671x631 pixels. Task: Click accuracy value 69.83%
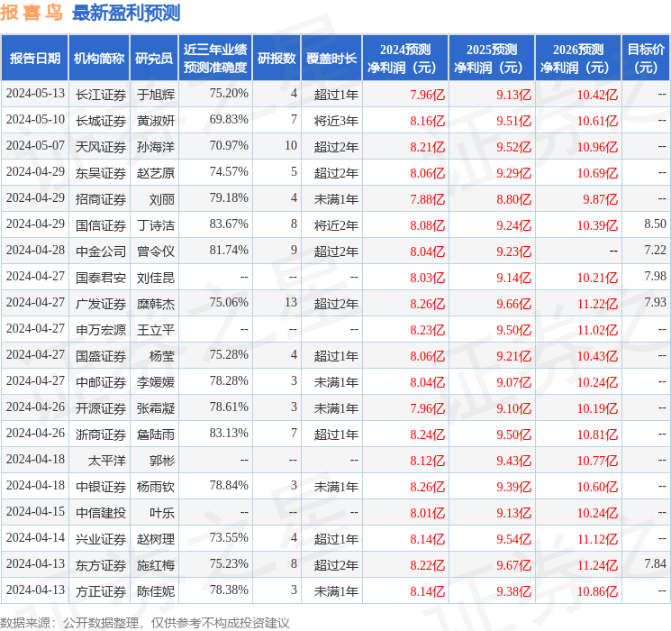229,119
